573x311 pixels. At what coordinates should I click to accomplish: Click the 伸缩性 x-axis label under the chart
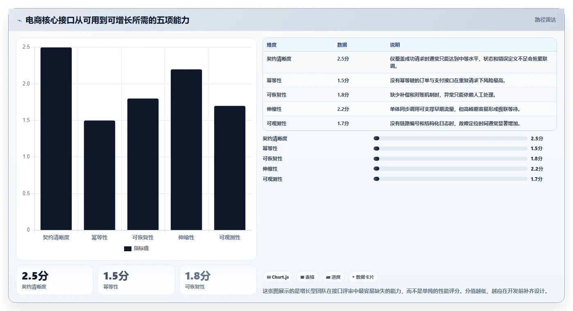(186, 237)
